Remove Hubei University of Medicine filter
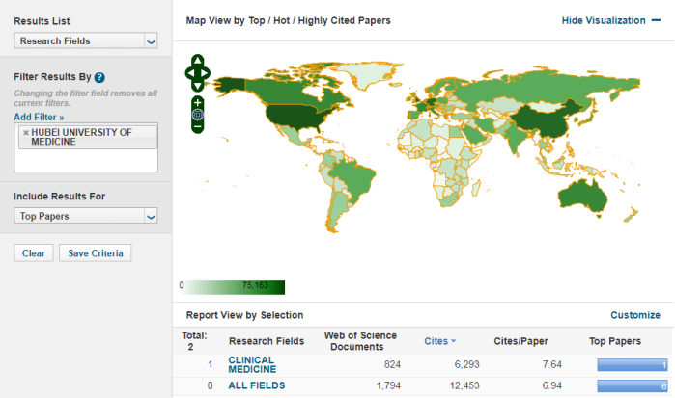 click(x=26, y=132)
